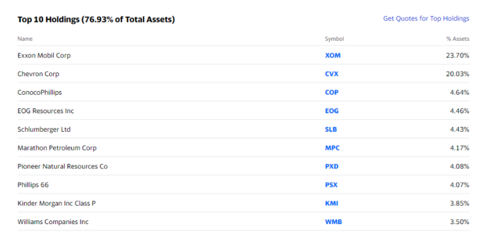487x251 pixels.
Task: Open the XOM ticker symbol link
Action: (x=333, y=55)
